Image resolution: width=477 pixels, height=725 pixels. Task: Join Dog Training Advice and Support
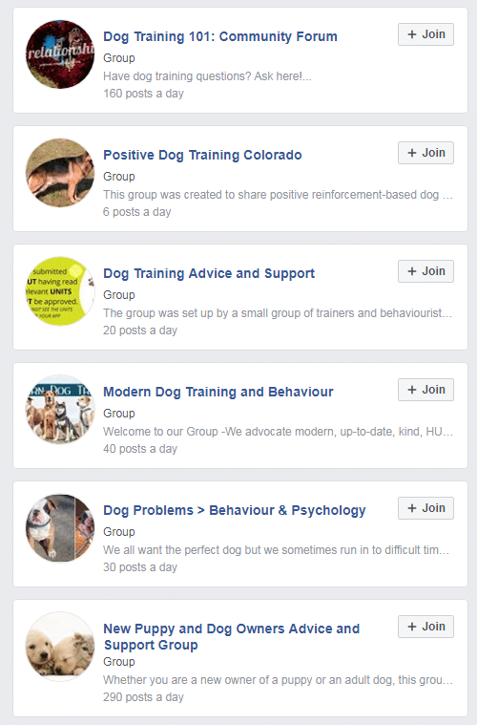pos(425,271)
